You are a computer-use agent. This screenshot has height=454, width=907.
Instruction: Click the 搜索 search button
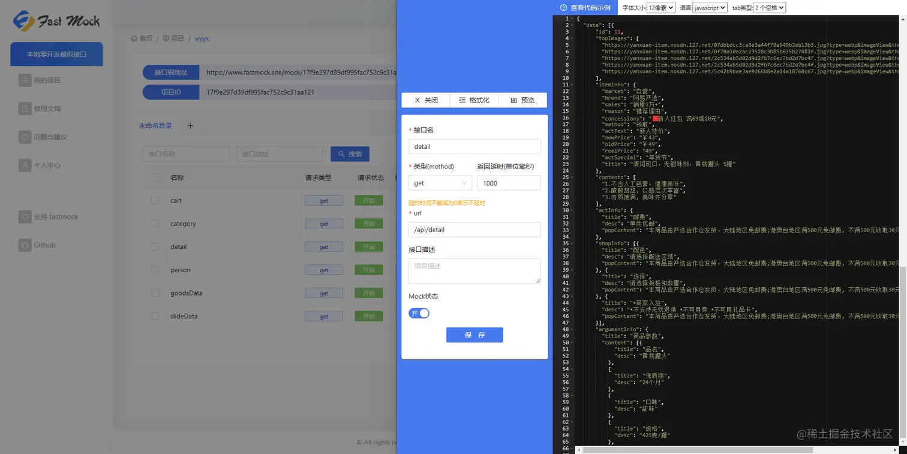pos(350,154)
